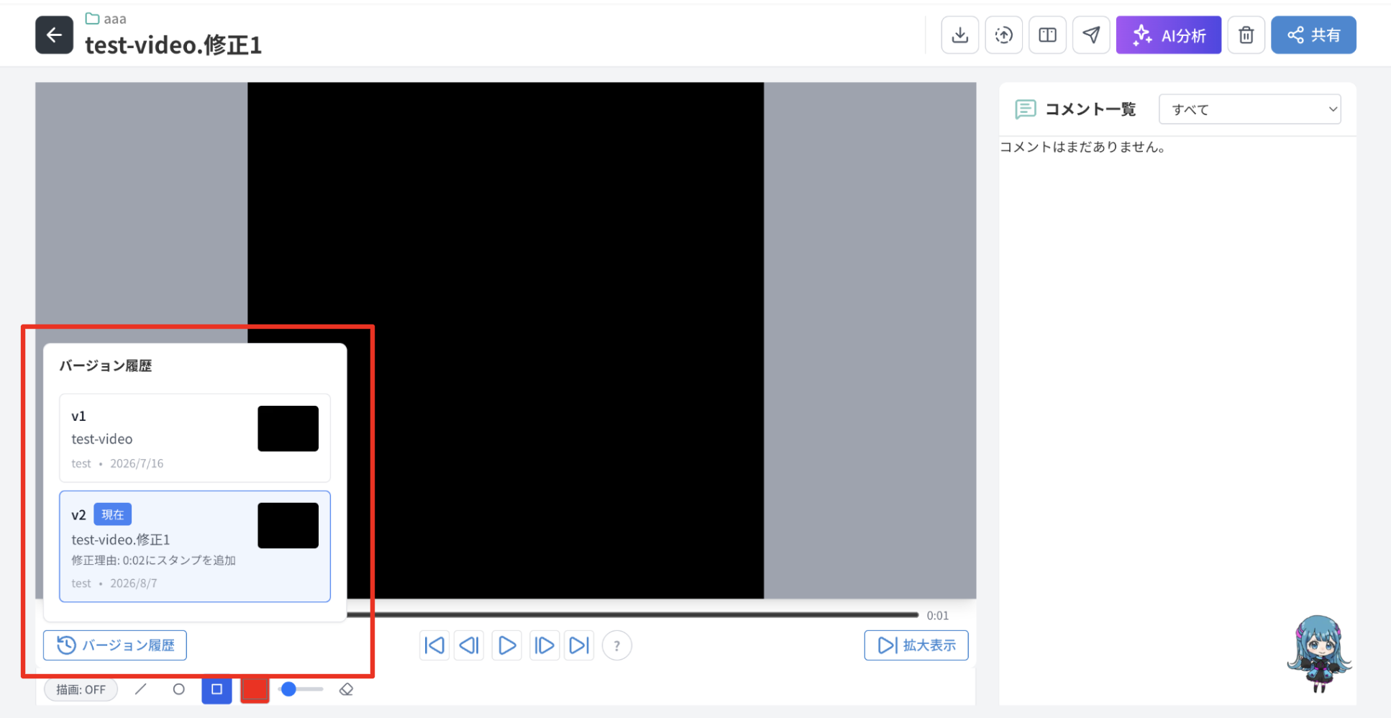
Task: Click the chat mascot character
Action: click(1319, 653)
